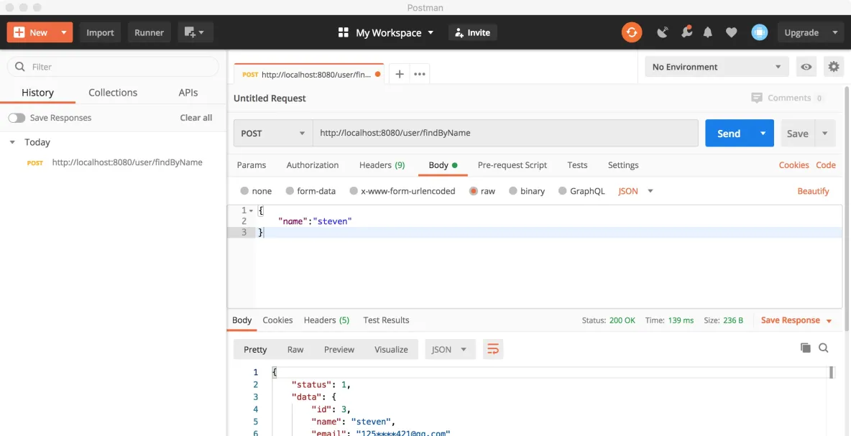The height and width of the screenshot is (436, 851).
Task: Send the request
Action: click(729, 134)
